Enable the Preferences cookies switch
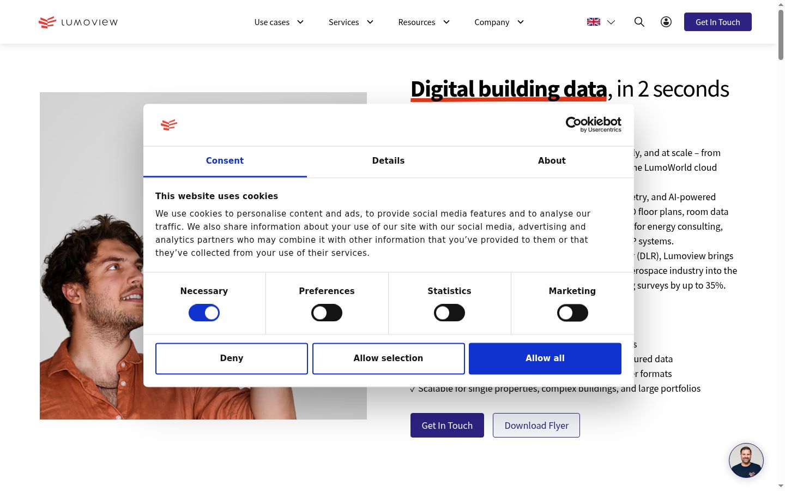This screenshot has width=785, height=491. [x=327, y=313]
